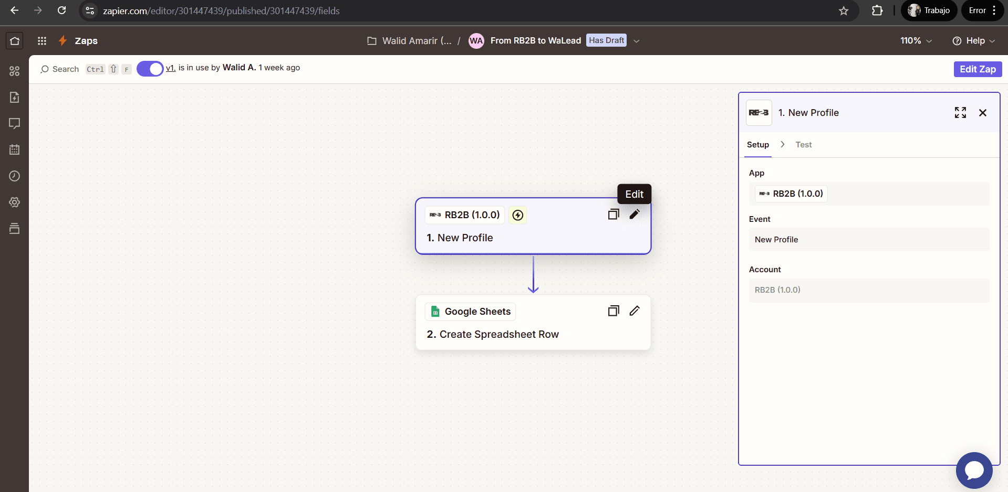The width and height of the screenshot is (1008, 492).
Task: Open the Zap details file icon in sidebar
Action: (x=15, y=97)
